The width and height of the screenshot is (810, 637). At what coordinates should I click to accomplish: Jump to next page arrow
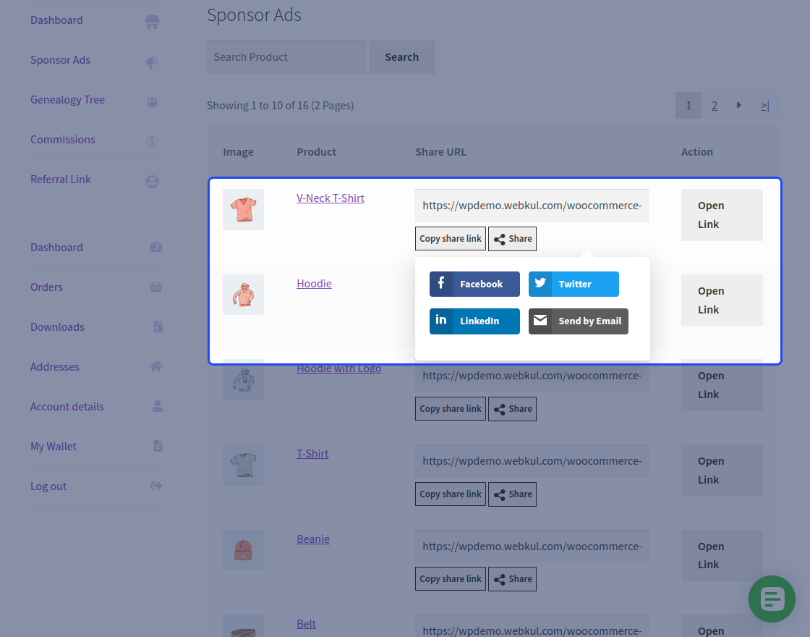[738, 106]
